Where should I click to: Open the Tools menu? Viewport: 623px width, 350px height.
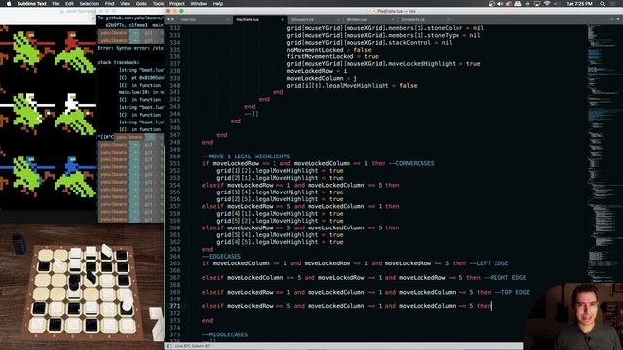(x=158, y=4)
